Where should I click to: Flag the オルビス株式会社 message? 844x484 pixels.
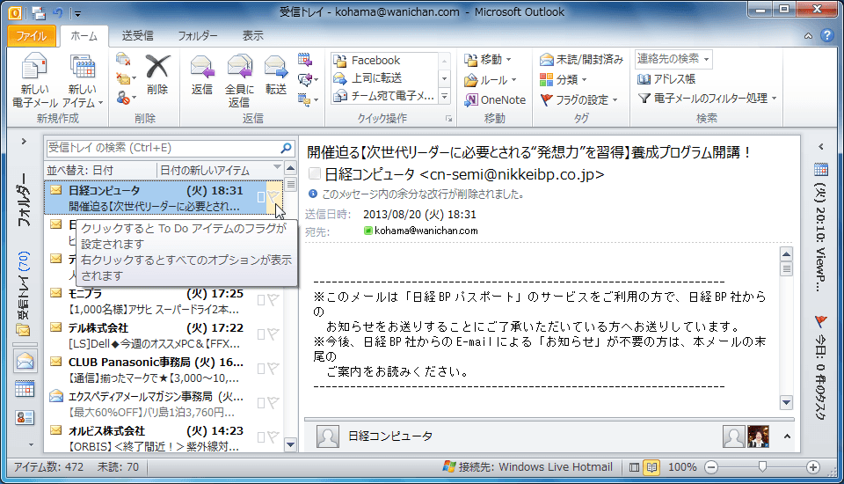pos(273,437)
